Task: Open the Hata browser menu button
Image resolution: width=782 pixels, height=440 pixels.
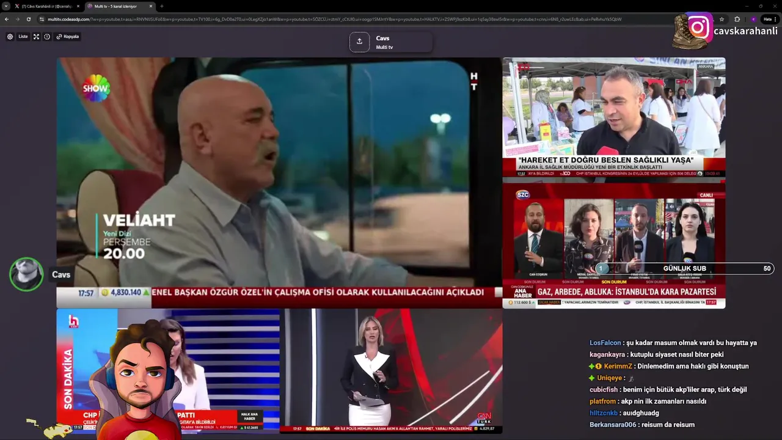Action: coord(770,19)
